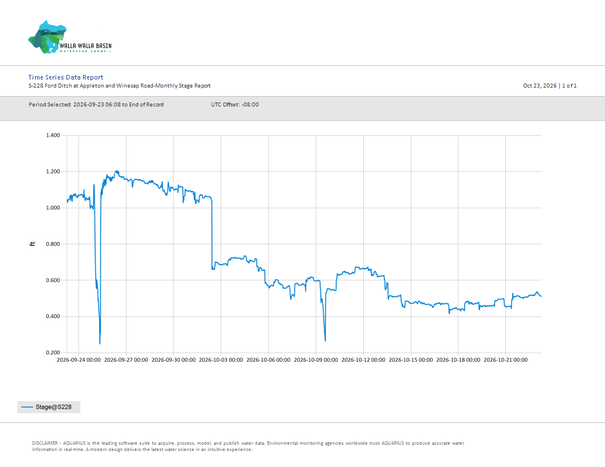Click the 1.400 y-axis value
The width and height of the screenshot is (605, 467).
pos(53,135)
